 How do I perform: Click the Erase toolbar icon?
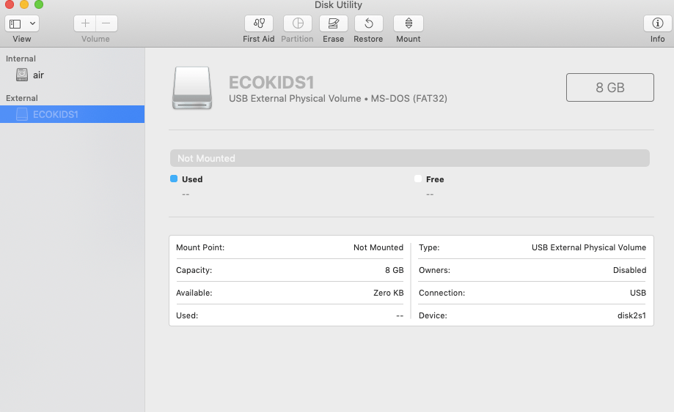333,23
